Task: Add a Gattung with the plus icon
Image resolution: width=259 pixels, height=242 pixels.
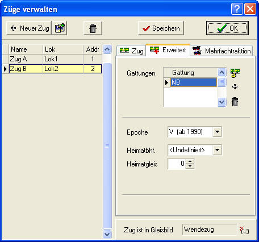Action: (235, 87)
